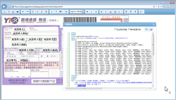Undo the last action

point(23,12)
